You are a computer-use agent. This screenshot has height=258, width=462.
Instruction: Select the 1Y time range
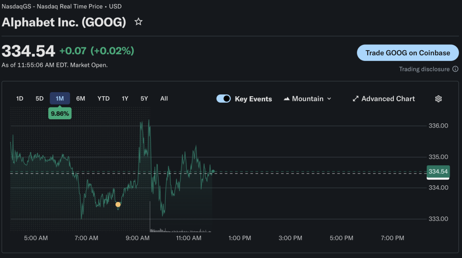(x=125, y=99)
